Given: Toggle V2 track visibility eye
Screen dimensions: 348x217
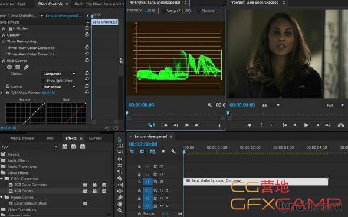Looking at the screenshot, I should pyautogui.click(x=162, y=174).
